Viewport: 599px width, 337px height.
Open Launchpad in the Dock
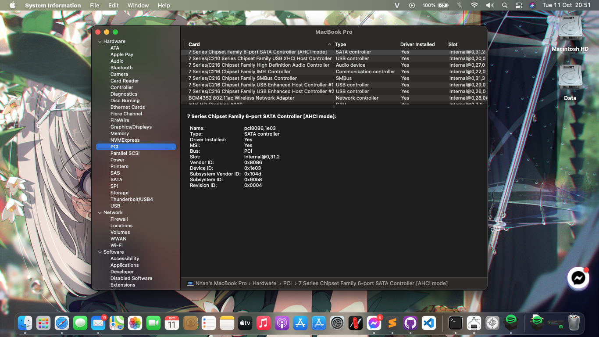[43, 323]
